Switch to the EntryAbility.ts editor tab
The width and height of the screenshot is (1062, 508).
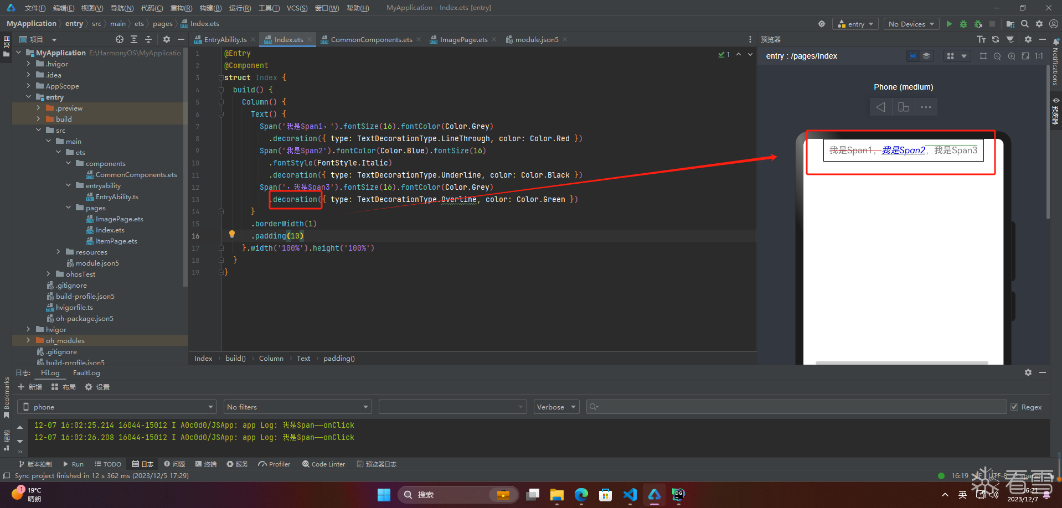[225, 39]
